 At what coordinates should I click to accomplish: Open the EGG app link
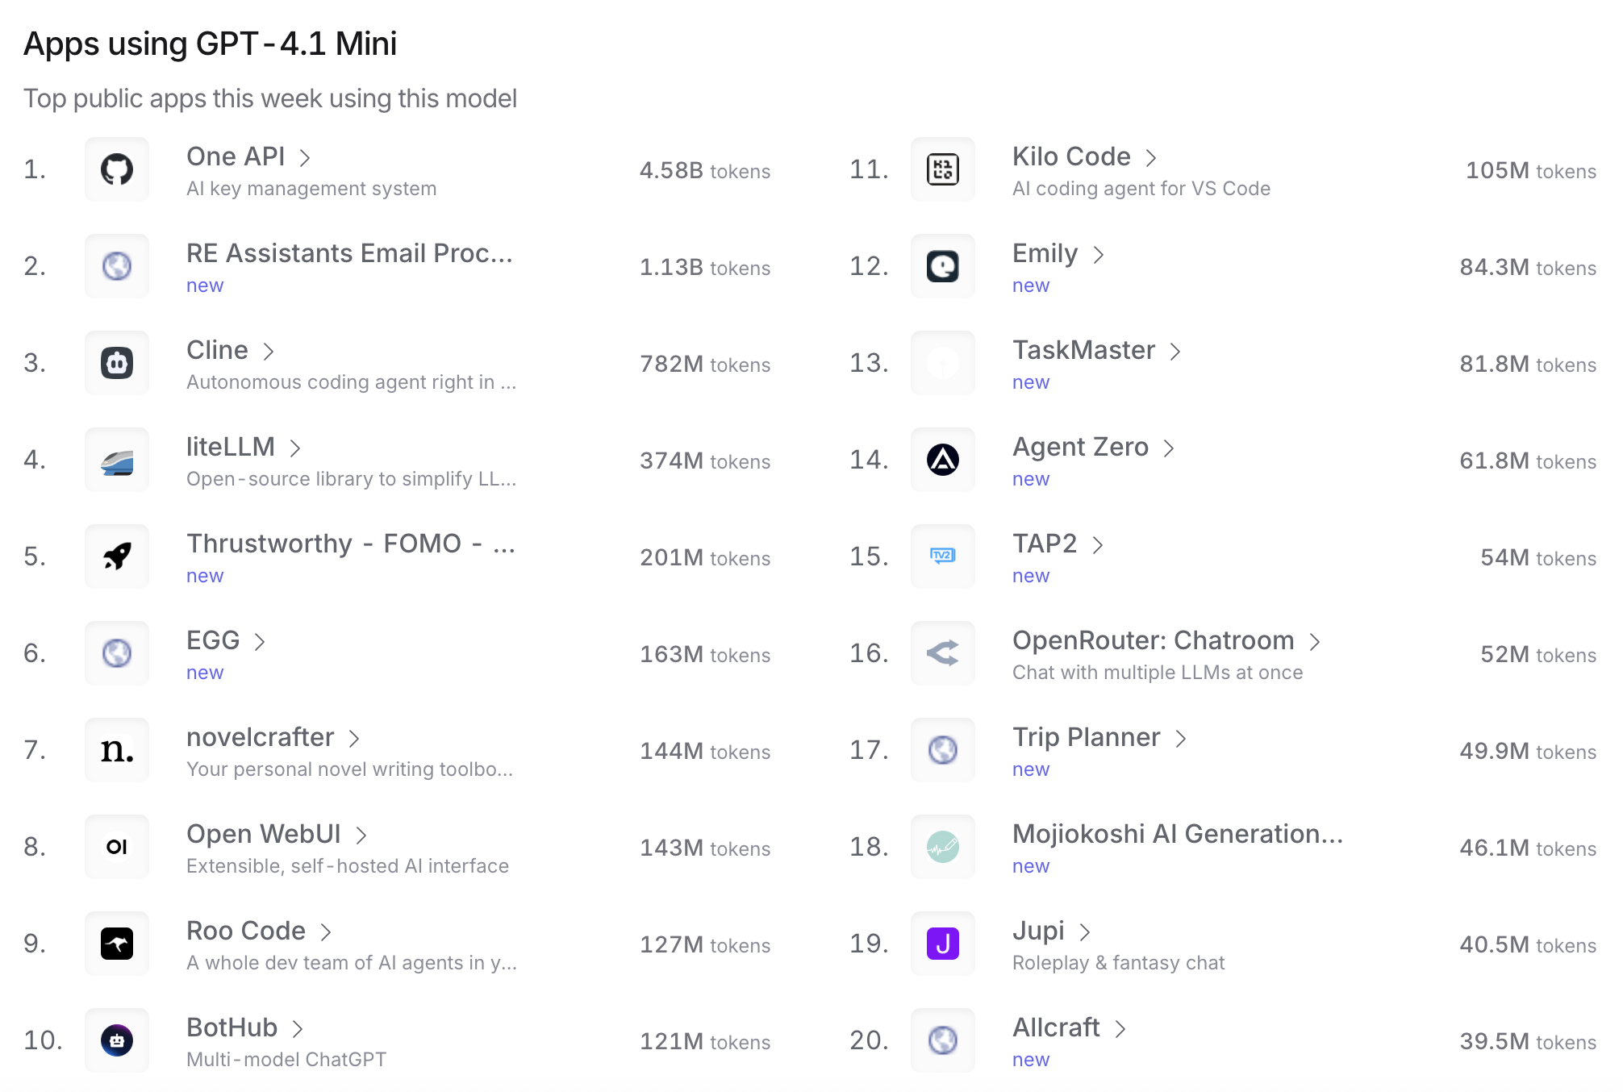click(213, 640)
